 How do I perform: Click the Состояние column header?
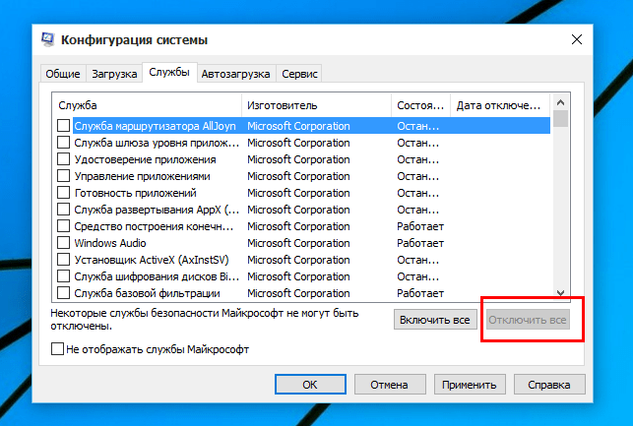click(420, 105)
